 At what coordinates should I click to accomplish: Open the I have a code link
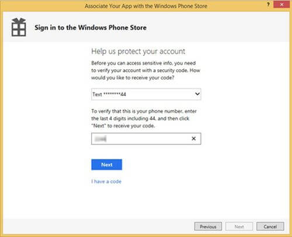(x=106, y=182)
